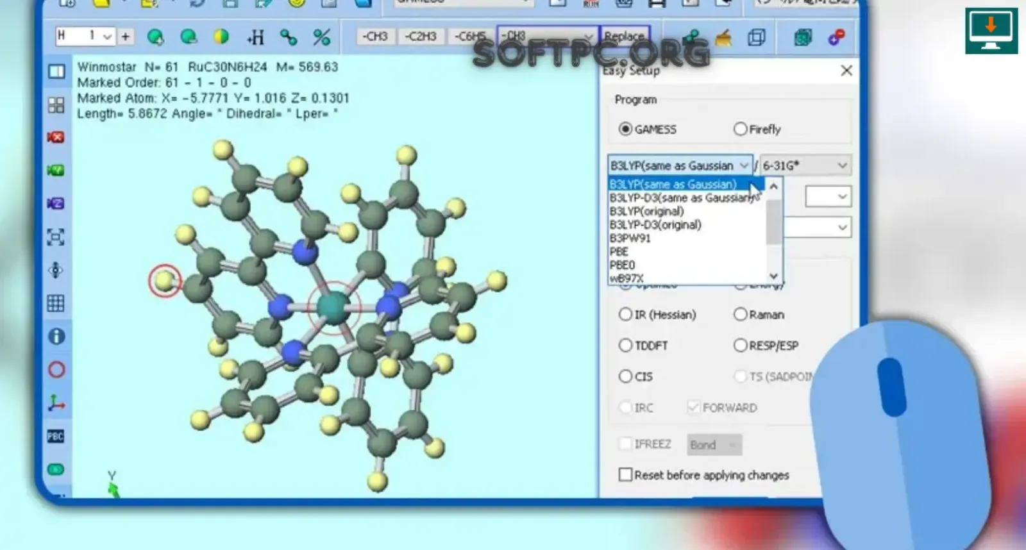Collapse the B3LYP(same as Gaussian) functional combo box
Viewport: 1026px width, 550px height.
tap(680, 165)
